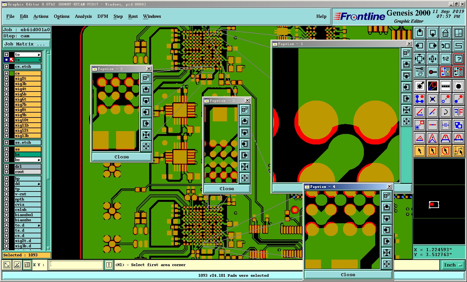The image size is (467, 282).
Task: Toggle the 'ss.etch' layer display checkbox
Action: pos(6,142)
